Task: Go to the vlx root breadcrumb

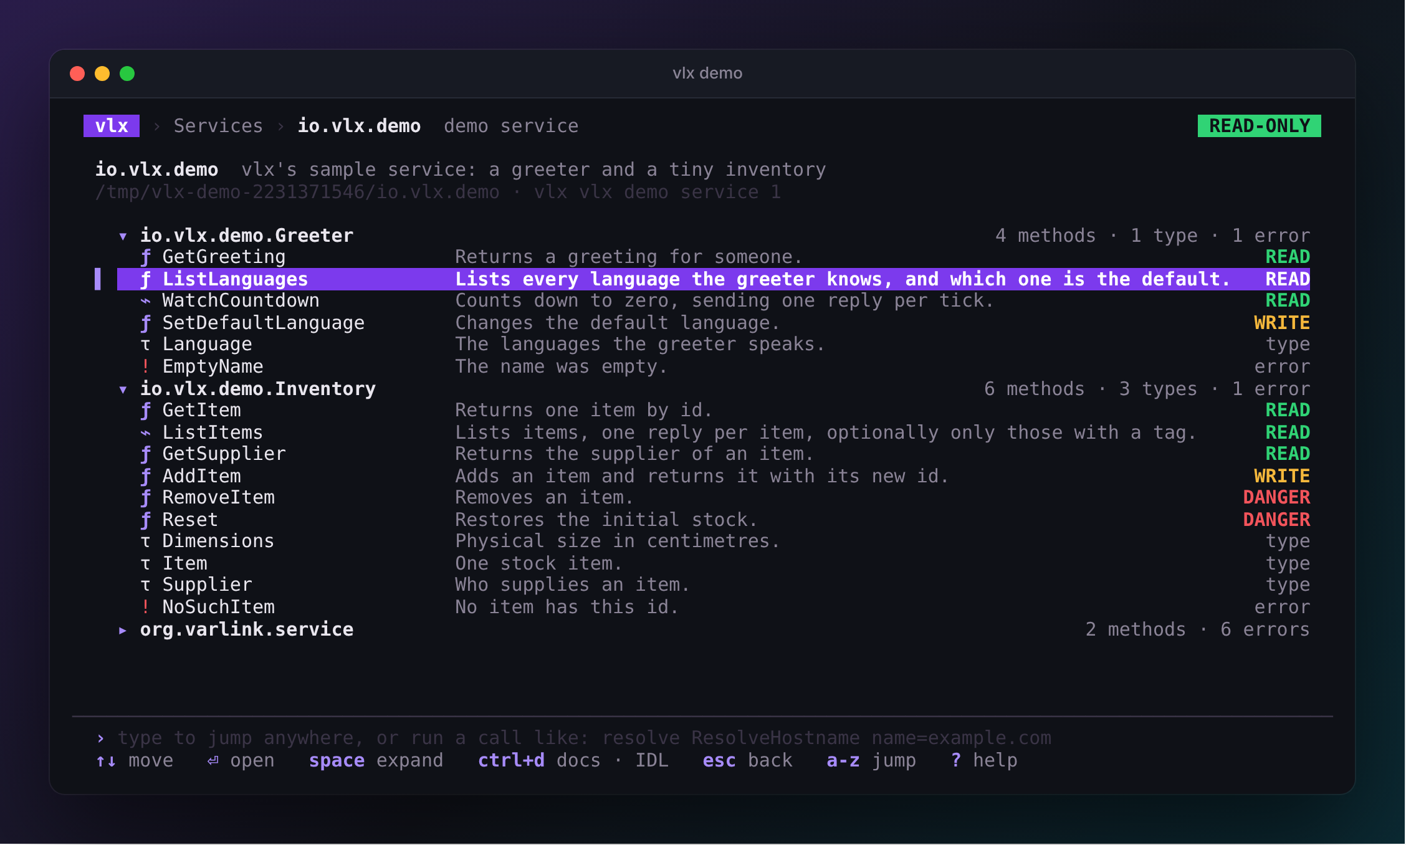Action: (x=112, y=126)
